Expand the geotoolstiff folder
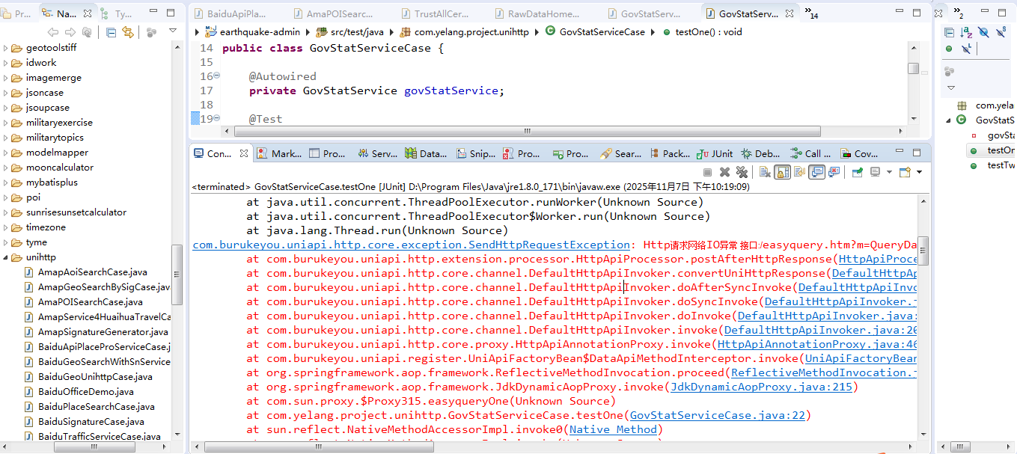The image size is (1017, 454). pos(7,48)
